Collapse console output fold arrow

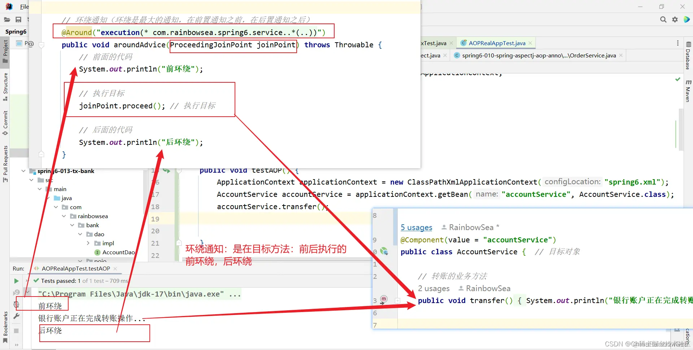click(27, 291)
